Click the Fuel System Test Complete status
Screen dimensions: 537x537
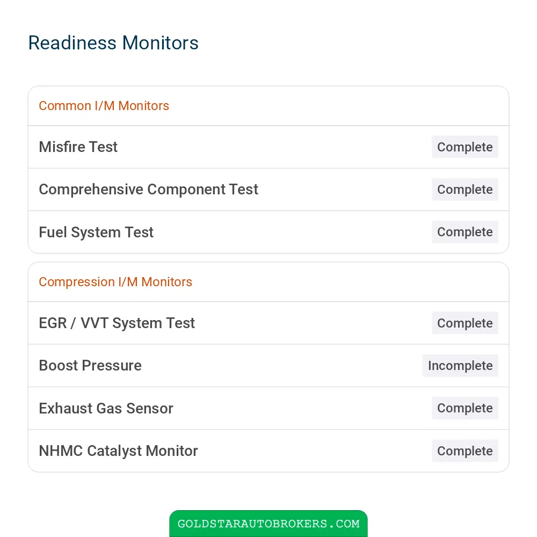click(x=465, y=232)
